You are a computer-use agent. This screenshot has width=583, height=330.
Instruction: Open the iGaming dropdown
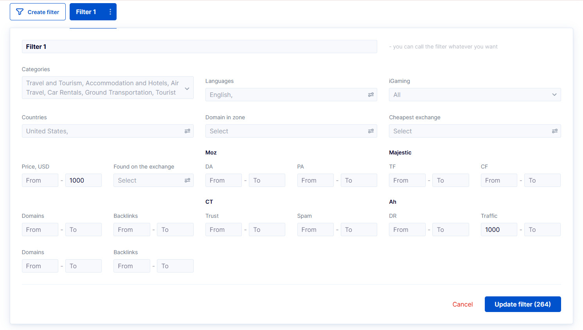click(x=474, y=95)
